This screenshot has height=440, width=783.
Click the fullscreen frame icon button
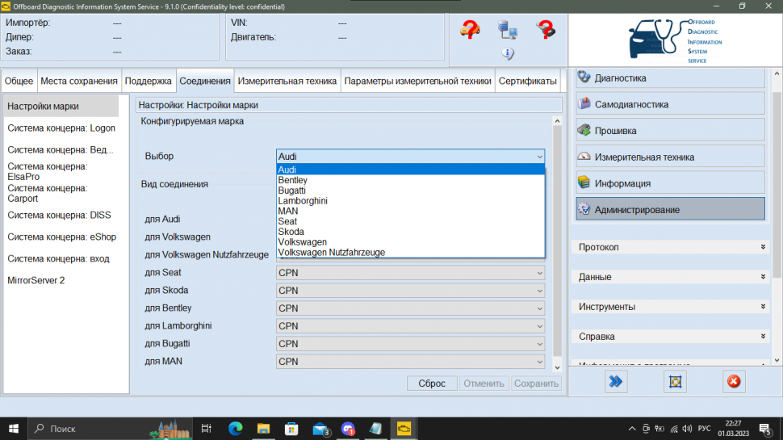click(675, 382)
